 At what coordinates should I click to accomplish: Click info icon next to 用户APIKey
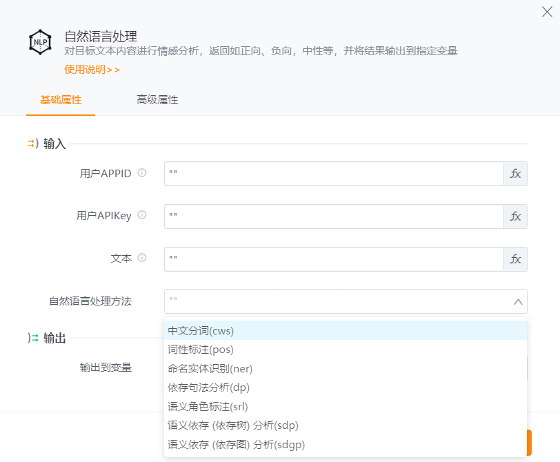pos(142,215)
